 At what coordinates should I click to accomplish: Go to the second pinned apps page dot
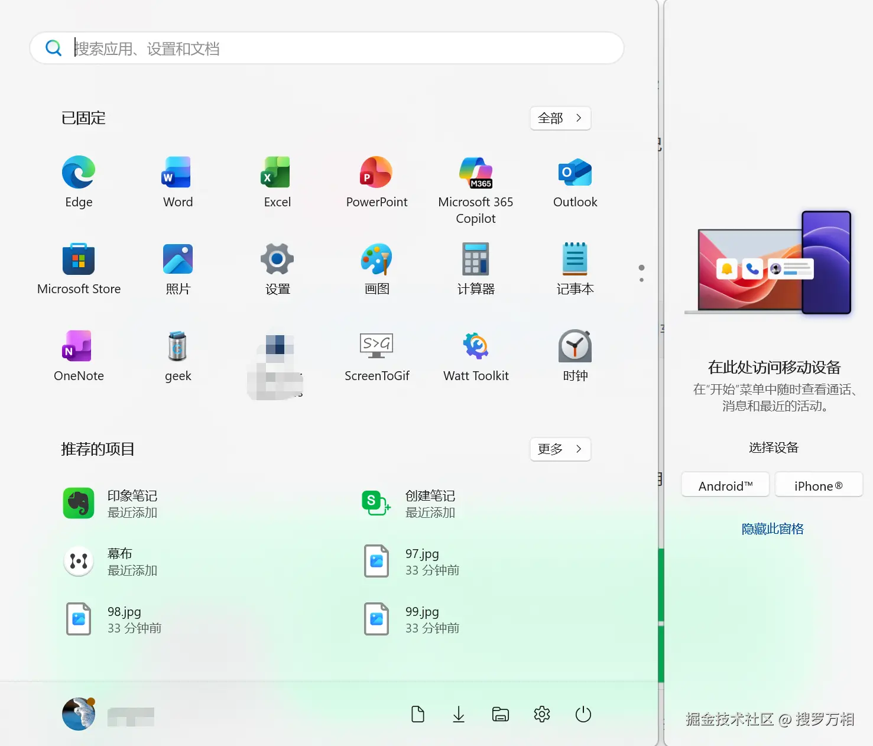[x=641, y=280]
